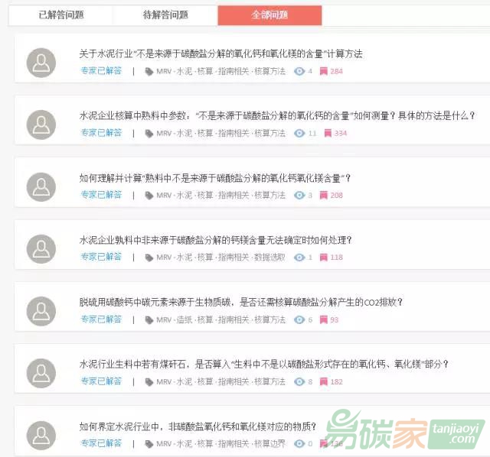
Task: Click avatar of the 如何测量 具体的方法 question
Action: (41, 125)
